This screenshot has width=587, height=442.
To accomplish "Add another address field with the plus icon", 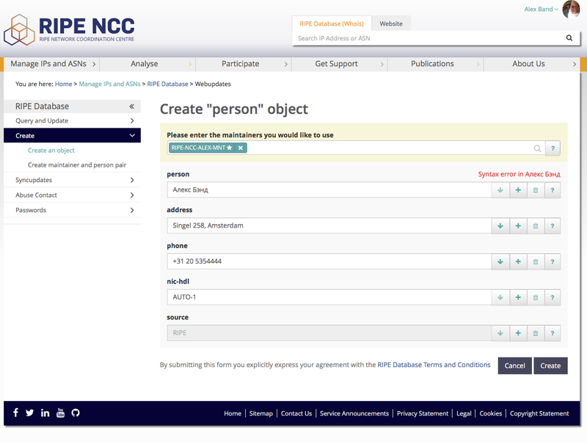I will point(519,225).
